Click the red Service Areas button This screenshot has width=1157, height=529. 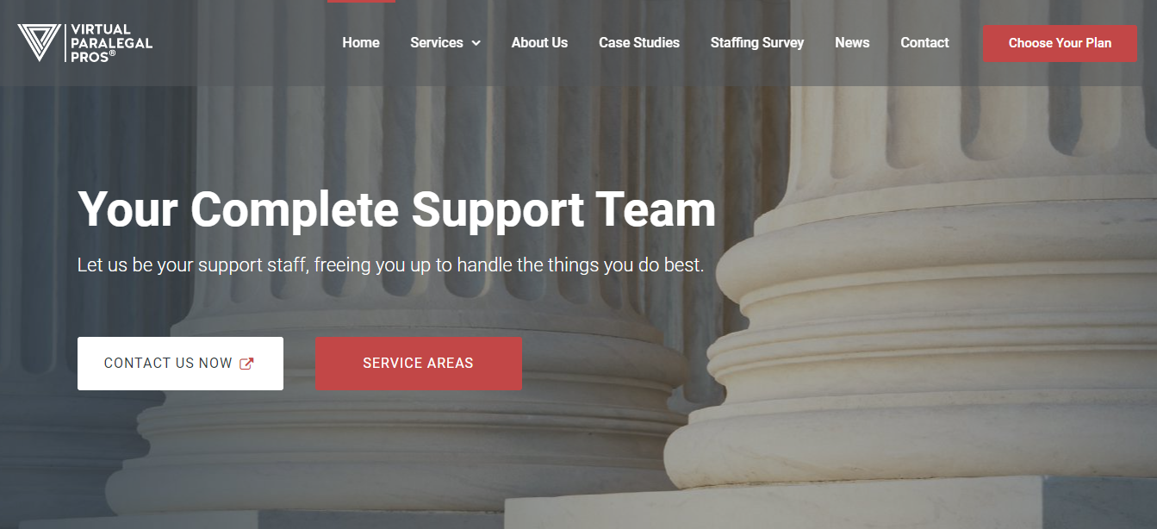(x=419, y=364)
